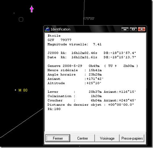Click the Fermer button
This screenshot has width=153, height=148.
[58, 138]
